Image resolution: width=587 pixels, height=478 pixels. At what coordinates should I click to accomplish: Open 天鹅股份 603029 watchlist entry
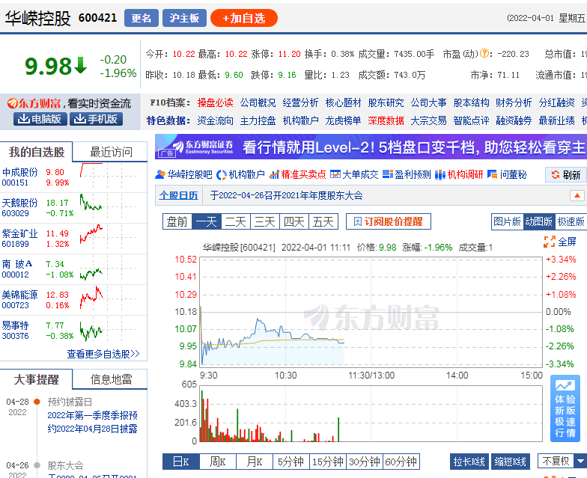[x=19, y=208]
